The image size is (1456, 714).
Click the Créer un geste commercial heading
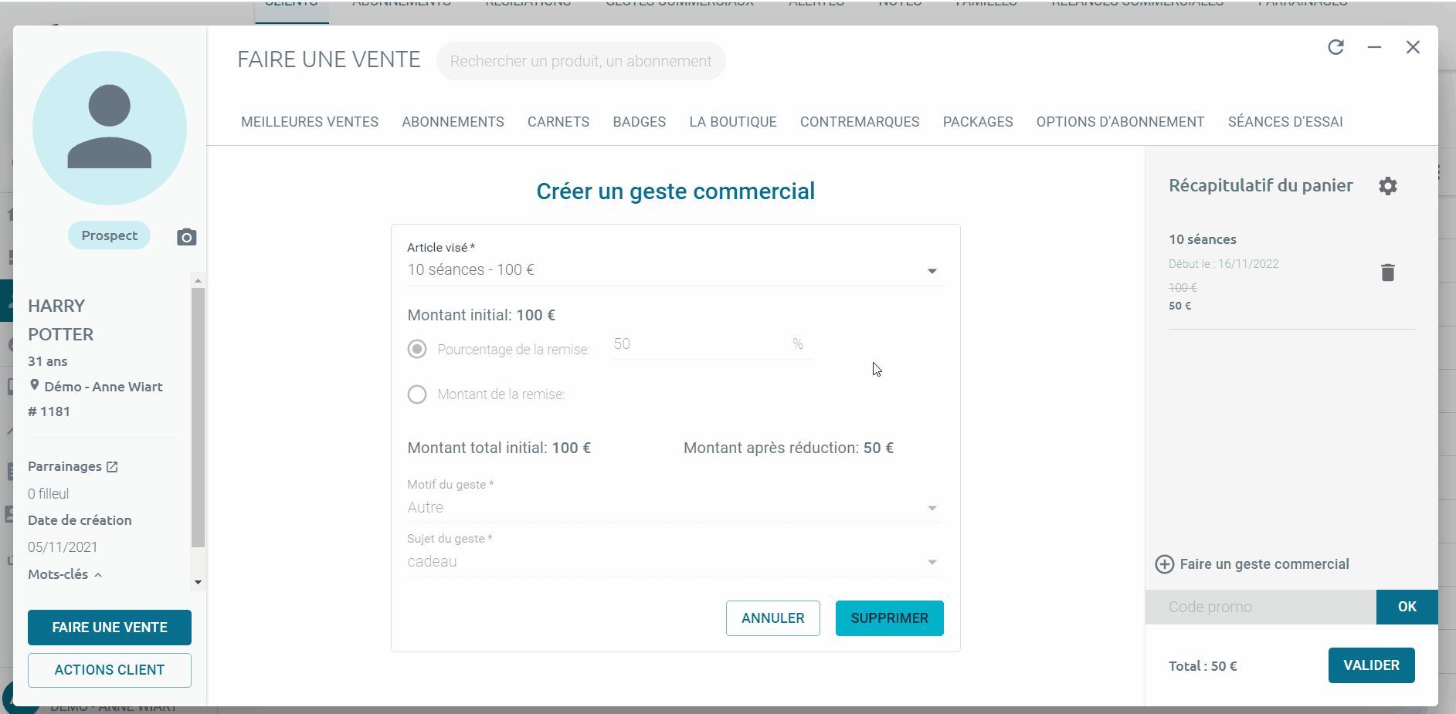[676, 191]
